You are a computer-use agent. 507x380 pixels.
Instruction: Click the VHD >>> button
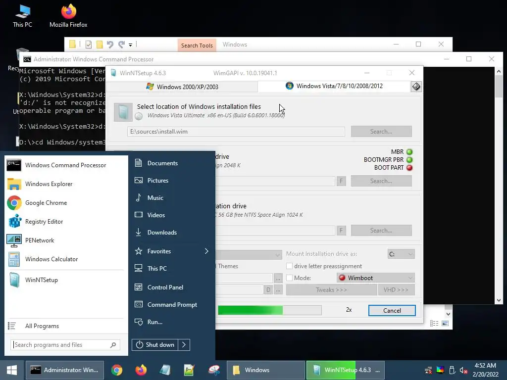396,290
